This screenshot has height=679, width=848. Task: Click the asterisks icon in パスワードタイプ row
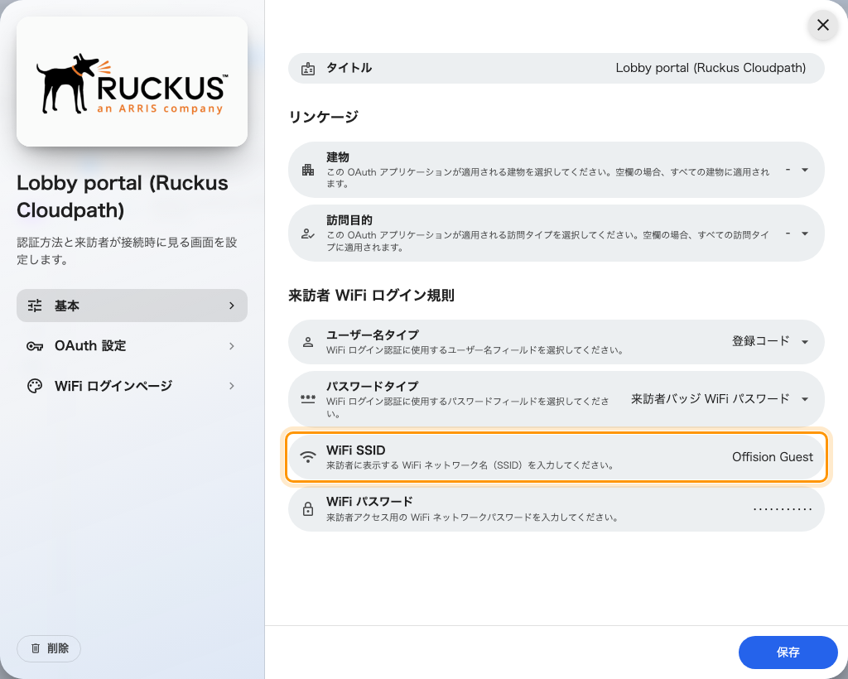point(308,399)
